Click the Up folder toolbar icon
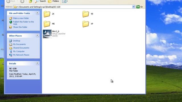This screenshot has height=102, width=182. (x=31, y=1)
